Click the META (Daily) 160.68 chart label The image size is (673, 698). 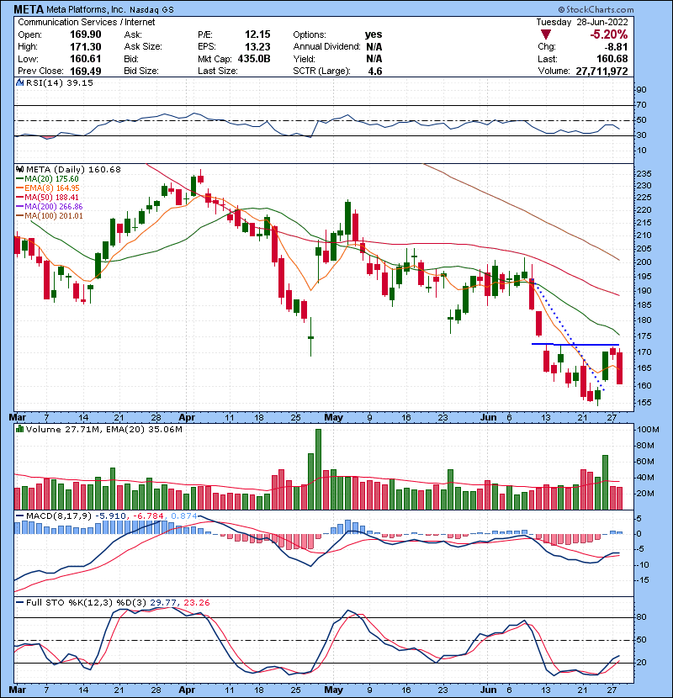(73, 170)
